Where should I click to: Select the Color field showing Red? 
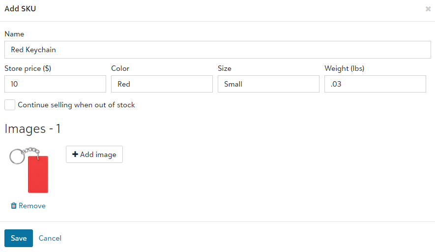coord(162,84)
